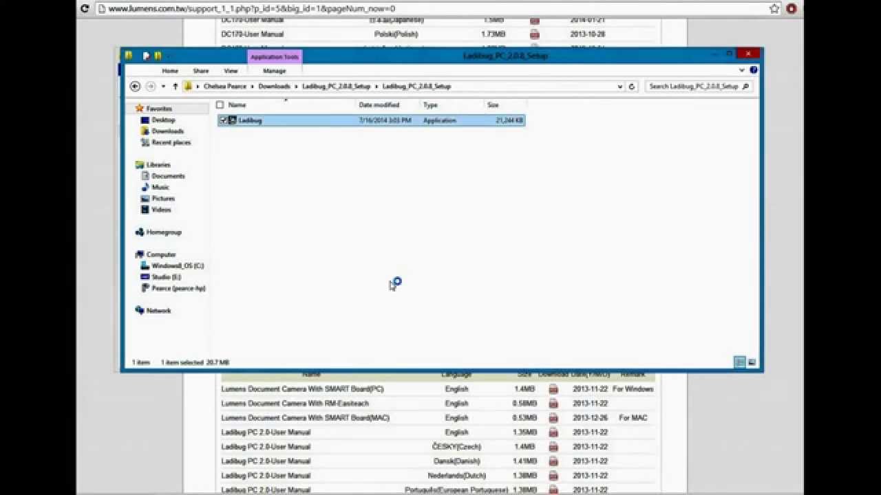881x495 pixels.
Task: Open Computer in navigation pane
Action: (x=160, y=254)
